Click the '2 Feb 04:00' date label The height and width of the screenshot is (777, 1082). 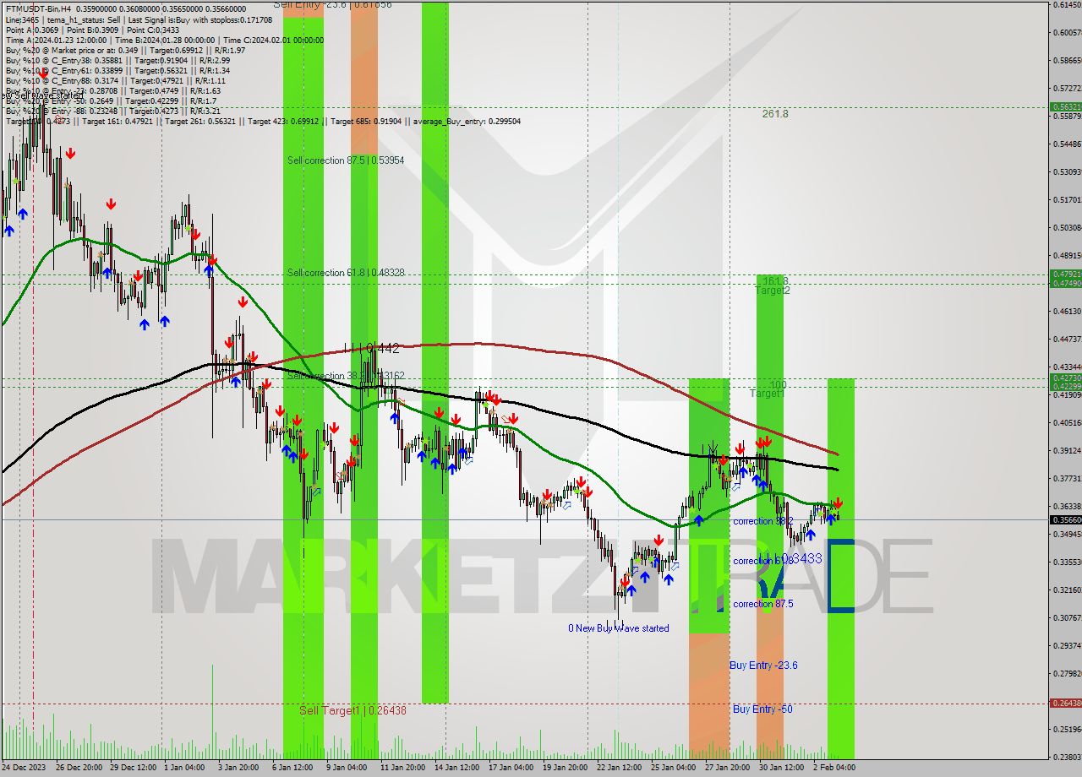[834, 768]
